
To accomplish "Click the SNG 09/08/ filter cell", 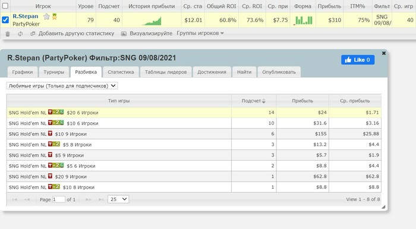I will click(382, 20).
